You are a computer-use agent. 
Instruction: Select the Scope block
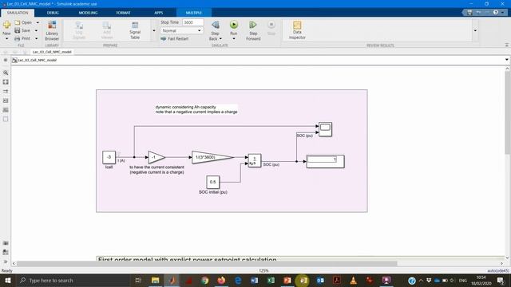click(325, 129)
